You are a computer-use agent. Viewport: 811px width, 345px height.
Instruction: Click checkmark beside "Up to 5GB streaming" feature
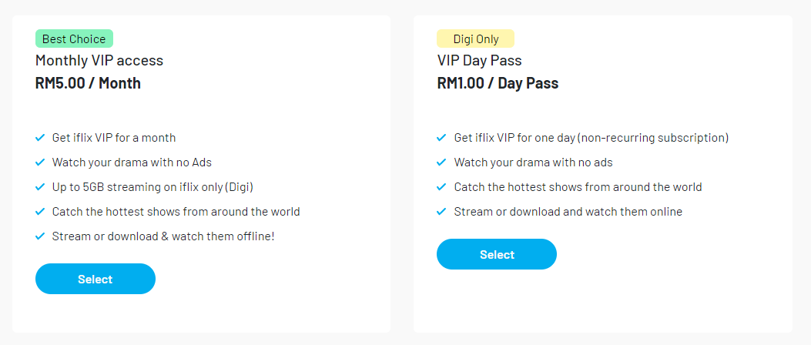click(40, 187)
